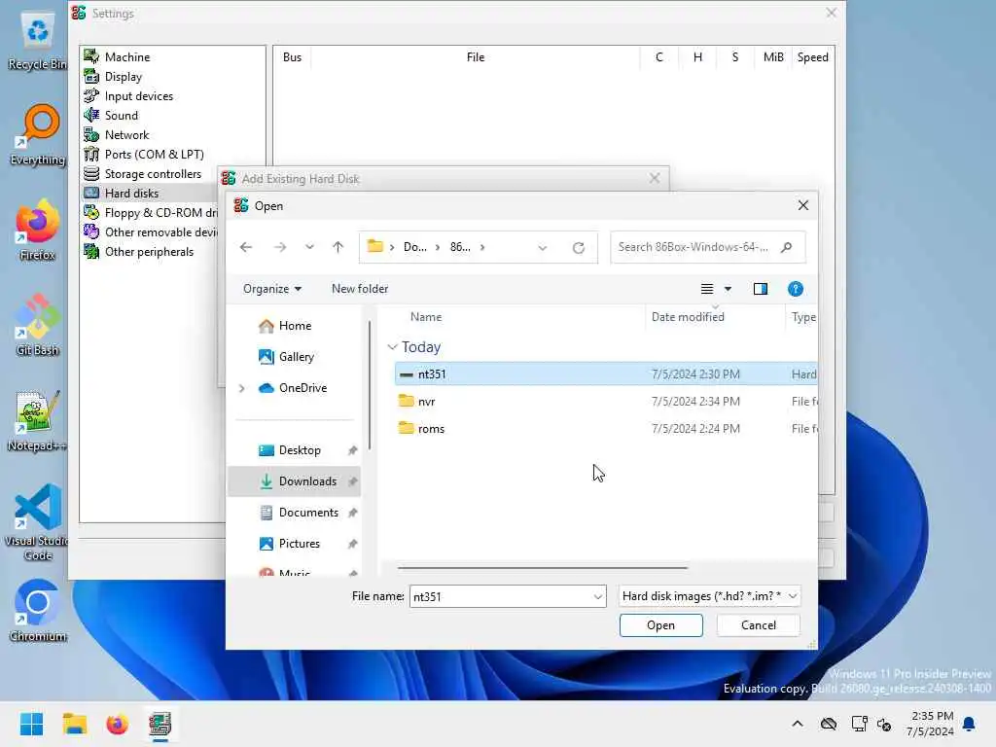Click Bus column header in Settings
The width and height of the screenshot is (996, 747).
[292, 57]
